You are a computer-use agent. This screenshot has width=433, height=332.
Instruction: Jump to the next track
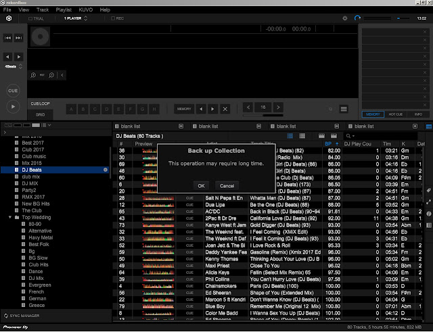coord(18,38)
